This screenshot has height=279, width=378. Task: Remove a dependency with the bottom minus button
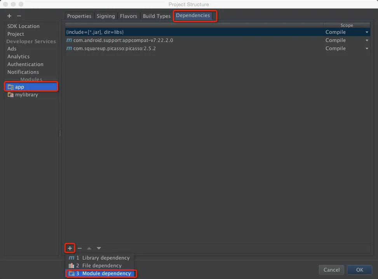[80, 248]
